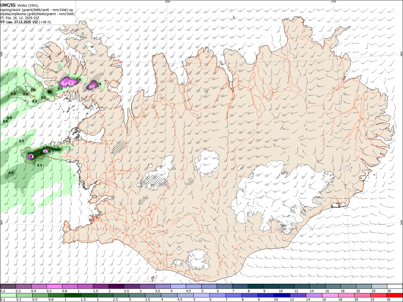Click the 'slydda/snjókoma' legend description line

pos(37,14)
